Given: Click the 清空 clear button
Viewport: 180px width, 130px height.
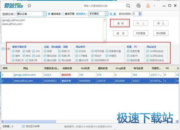Looking at the screenshot, I should pyautogui.click(x=120, y=33).
